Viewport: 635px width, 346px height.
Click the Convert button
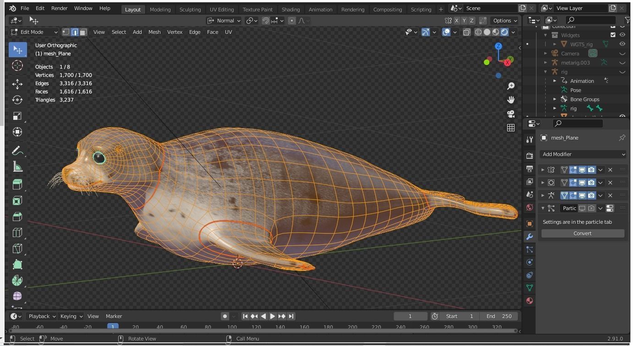(x=583, y=233)
